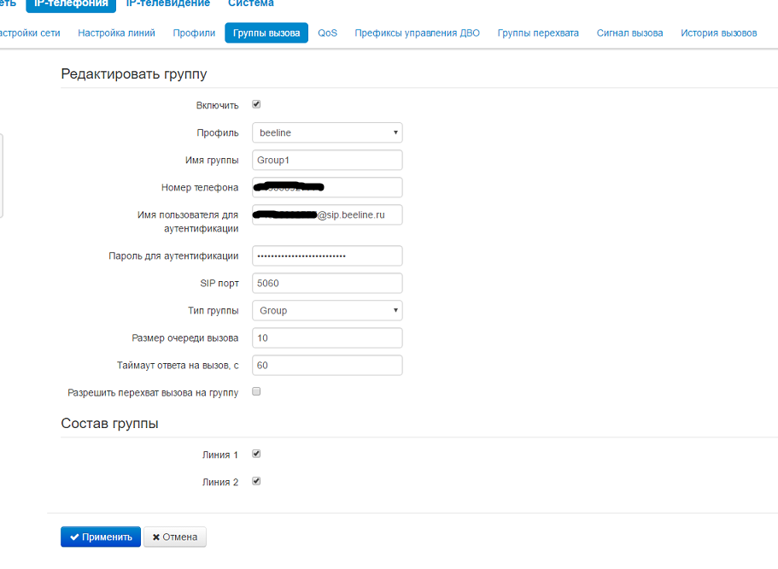Click the Имя пользователя для аутентификации field
The width and height of the screenshot is (778, 569).
click(x=327, y=214)
